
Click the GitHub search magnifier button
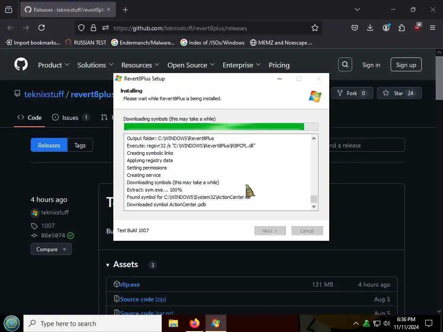point(345,65)
